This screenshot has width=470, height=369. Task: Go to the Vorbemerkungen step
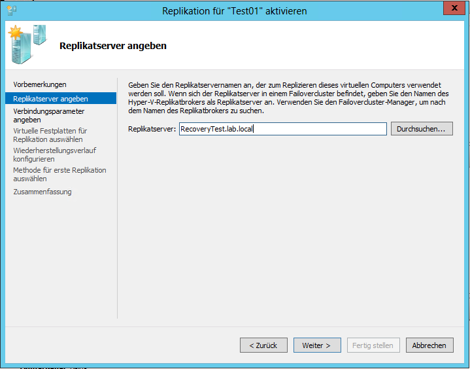(x=40, y=84)
